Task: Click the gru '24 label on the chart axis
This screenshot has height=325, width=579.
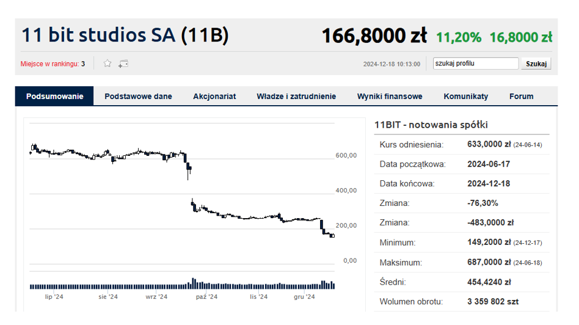Action: (304, 297)
